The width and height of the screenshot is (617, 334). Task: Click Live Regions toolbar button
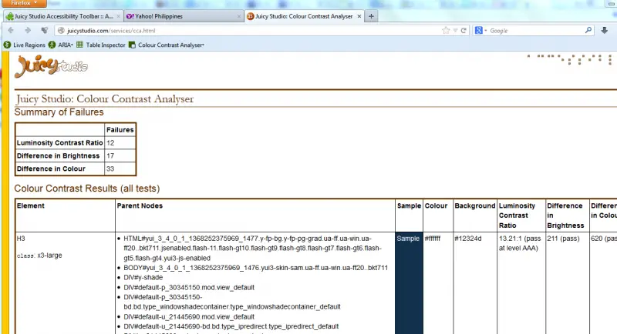point(25,45)
